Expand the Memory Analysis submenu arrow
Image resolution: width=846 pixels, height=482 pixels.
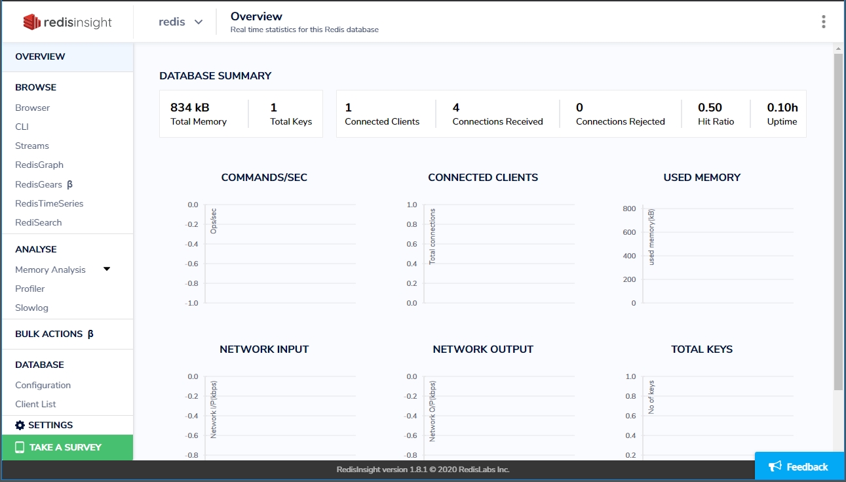pos(107,269)
